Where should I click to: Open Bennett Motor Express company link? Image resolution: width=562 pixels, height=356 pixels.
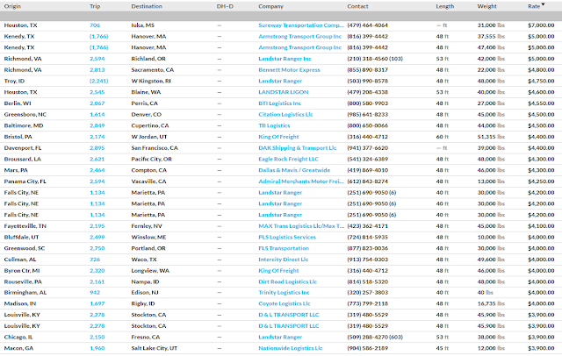point(289,70)
